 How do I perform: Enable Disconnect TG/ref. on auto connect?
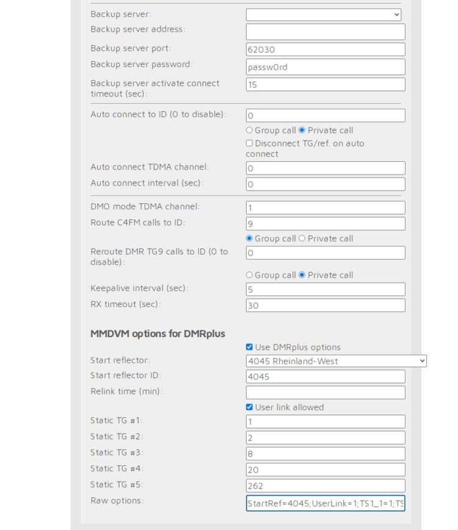click(249, 143)
